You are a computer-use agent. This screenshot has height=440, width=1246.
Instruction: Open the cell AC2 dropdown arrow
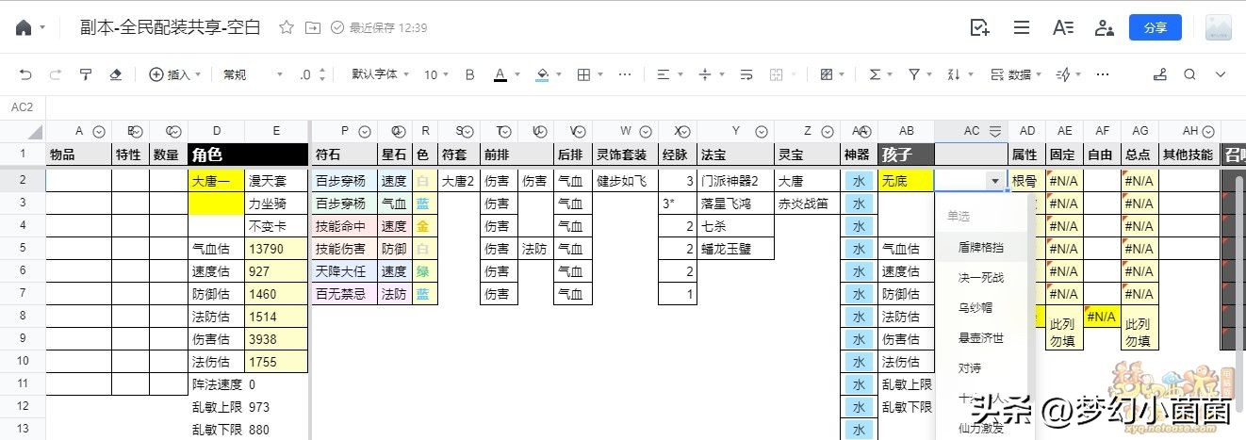tap(994, 180)
